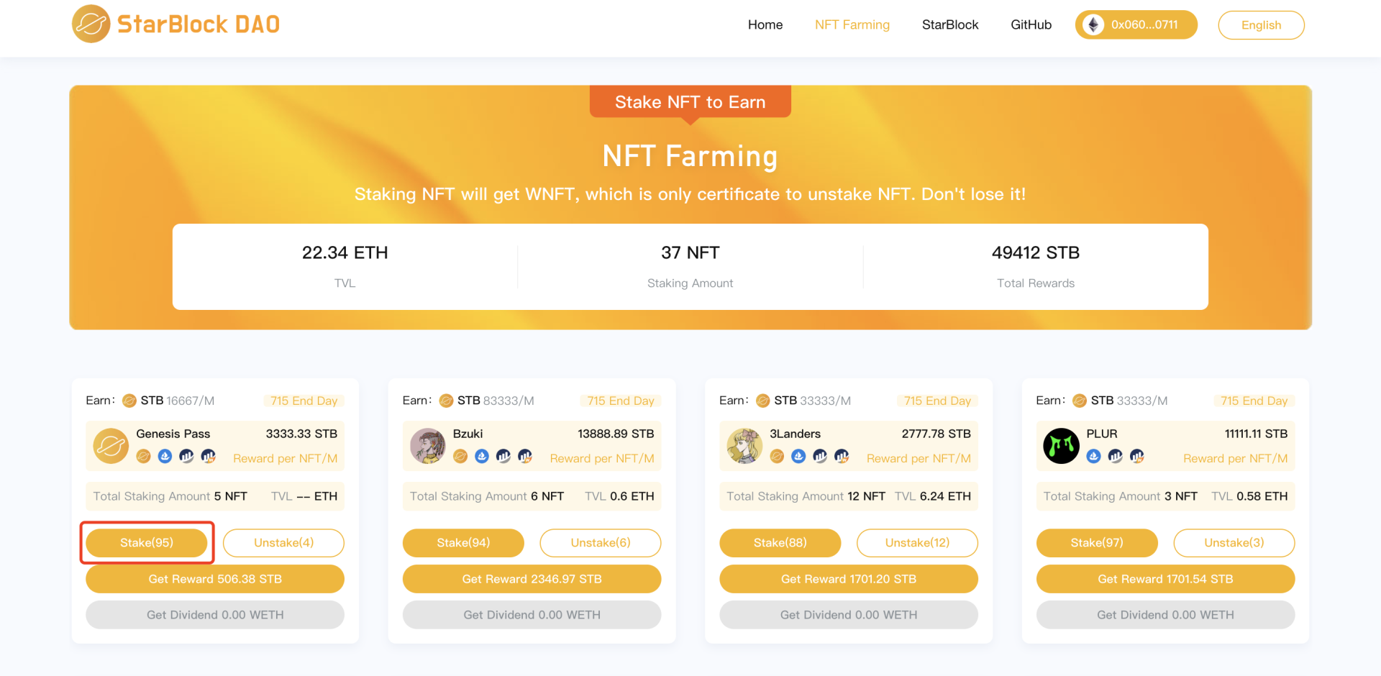Image resolution: width=1381 pixels, height=676 pixels.
Task: Click the OpenSea icon under PLUR
Action: point(1093,456)
